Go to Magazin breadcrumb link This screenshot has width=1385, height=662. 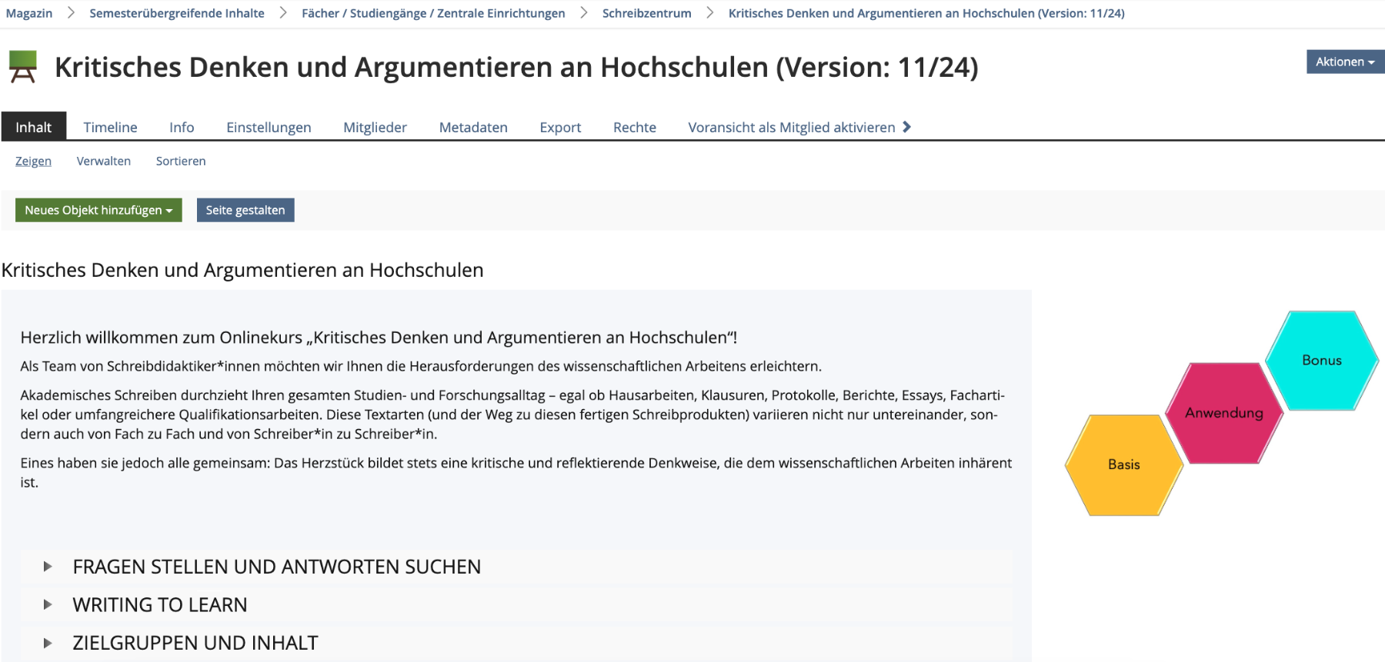[29, 13]
